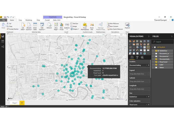Import custom visual From File
Screen dimensions: 174x123
(x=92, y=26)
